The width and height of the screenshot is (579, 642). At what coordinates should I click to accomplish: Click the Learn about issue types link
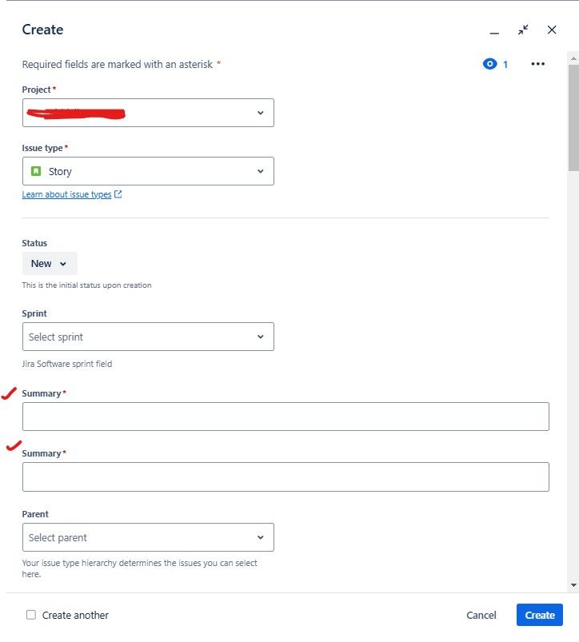(x=66, y=193)
